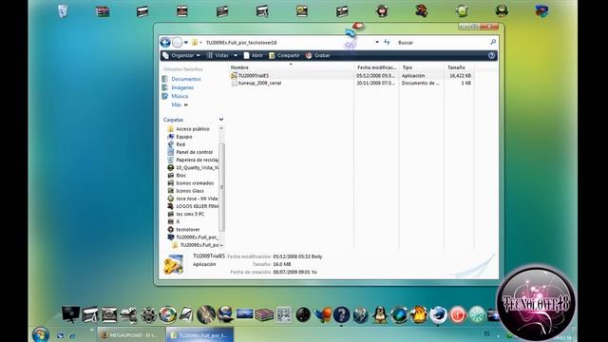
Task: Select the TU2009TrialES application file
Action: point(254,76)
